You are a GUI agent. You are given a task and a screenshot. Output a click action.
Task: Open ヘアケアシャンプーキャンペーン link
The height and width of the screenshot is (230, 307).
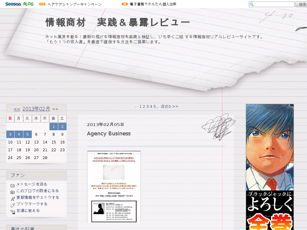[75, 4]
